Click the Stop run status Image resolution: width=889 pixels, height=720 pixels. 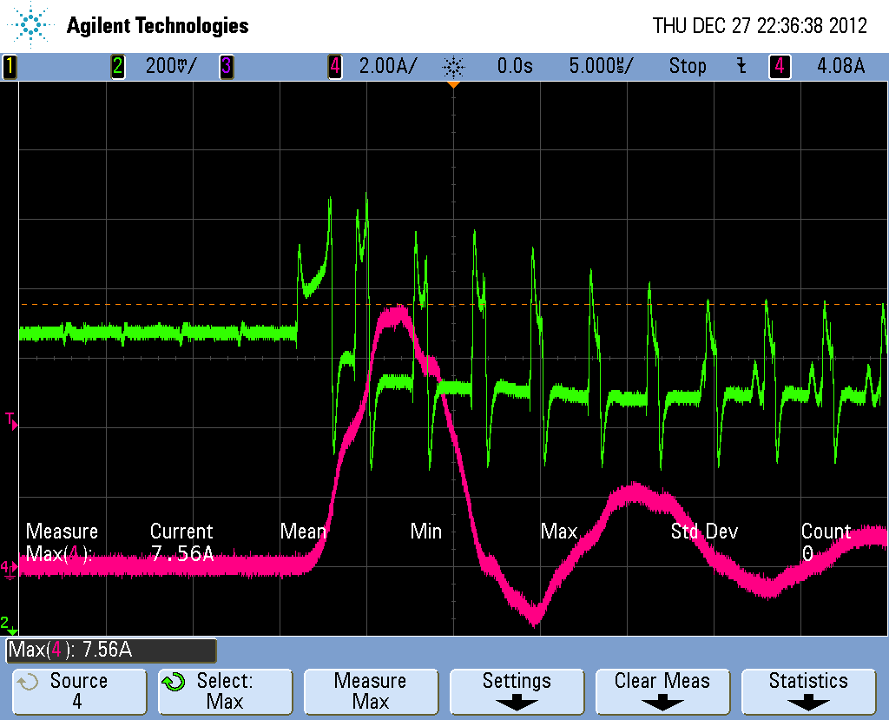pyautogui.click(x=688, y=66)
